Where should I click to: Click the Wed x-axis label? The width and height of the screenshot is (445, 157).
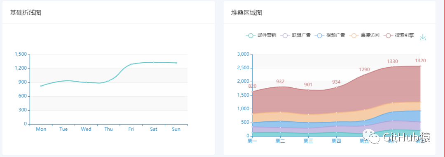86,129
